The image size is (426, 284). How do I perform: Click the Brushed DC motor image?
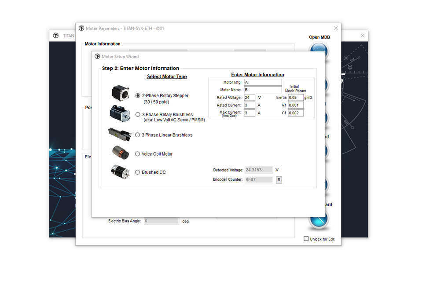(x=120, y=171)
